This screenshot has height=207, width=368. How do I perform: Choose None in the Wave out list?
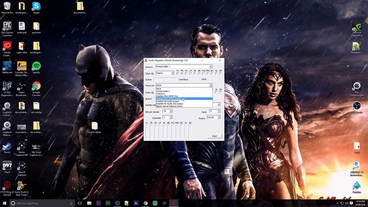184,89
